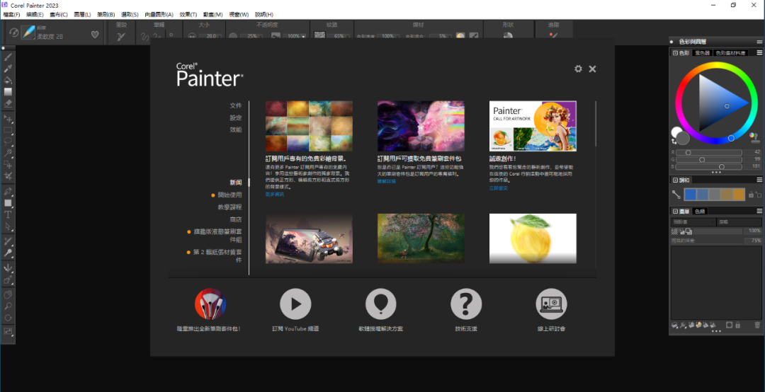Open the layer composite method dropdown
Viewport: 765px width, 392px height.
click(693, 222)
